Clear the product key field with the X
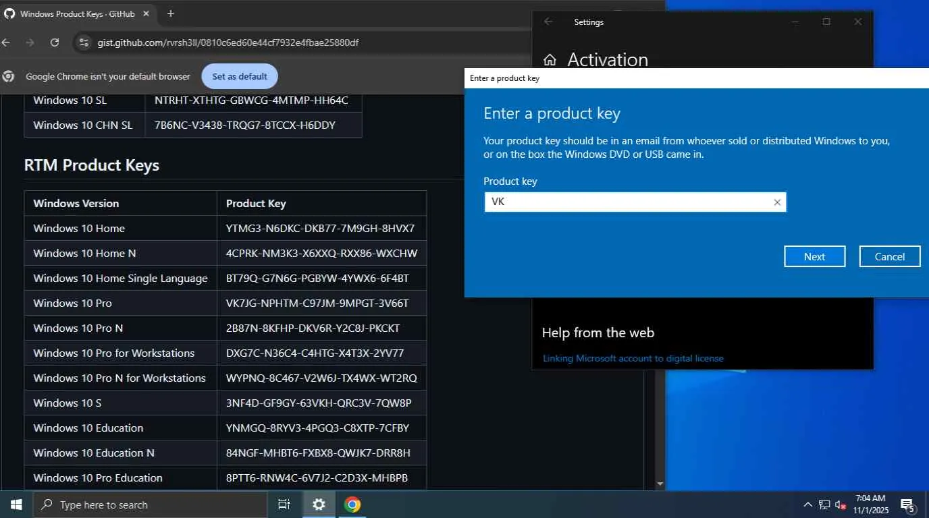 pyautogui.click(x=777, y=202)
